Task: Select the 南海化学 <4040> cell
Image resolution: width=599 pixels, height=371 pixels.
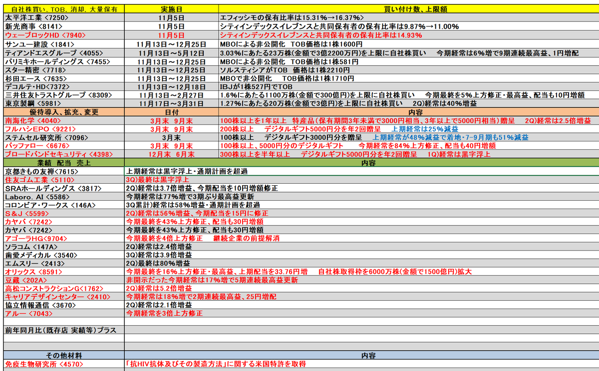Action: 63,121
